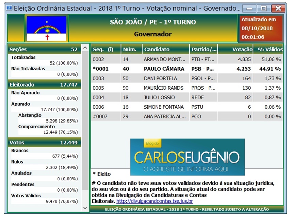Click the Governador heading text
The height and width of the screenshot is (217, 290).
pos(153,34)
